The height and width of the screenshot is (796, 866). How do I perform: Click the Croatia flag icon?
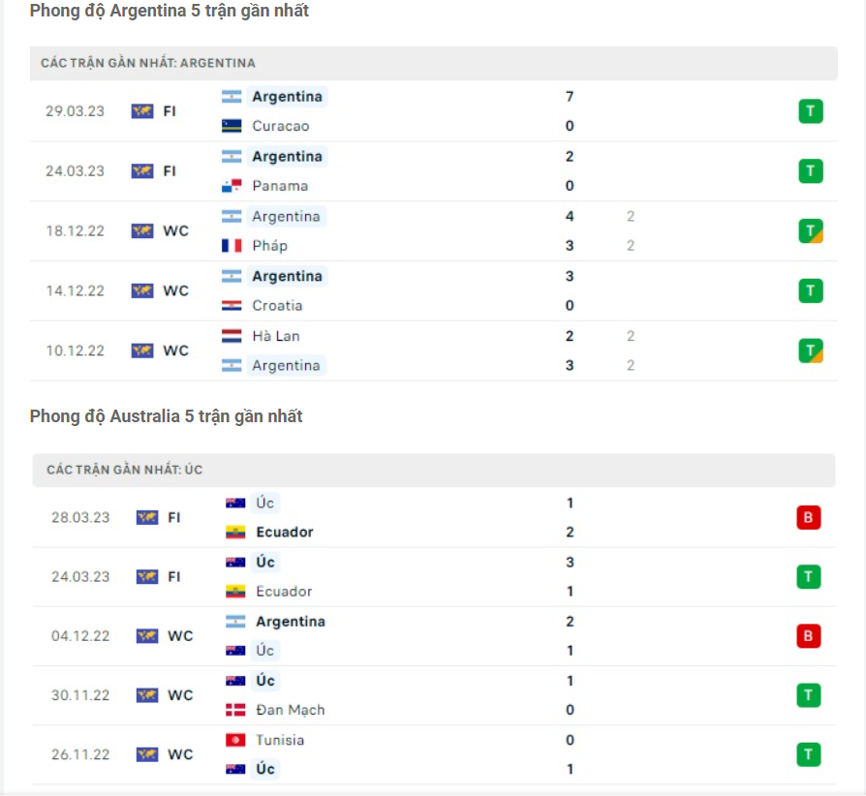[x=232, y=305]
